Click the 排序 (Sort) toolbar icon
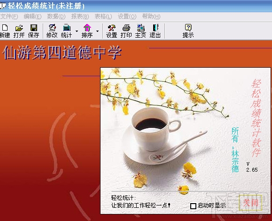This screenshot has width=272, height=221. click(87, 31)
